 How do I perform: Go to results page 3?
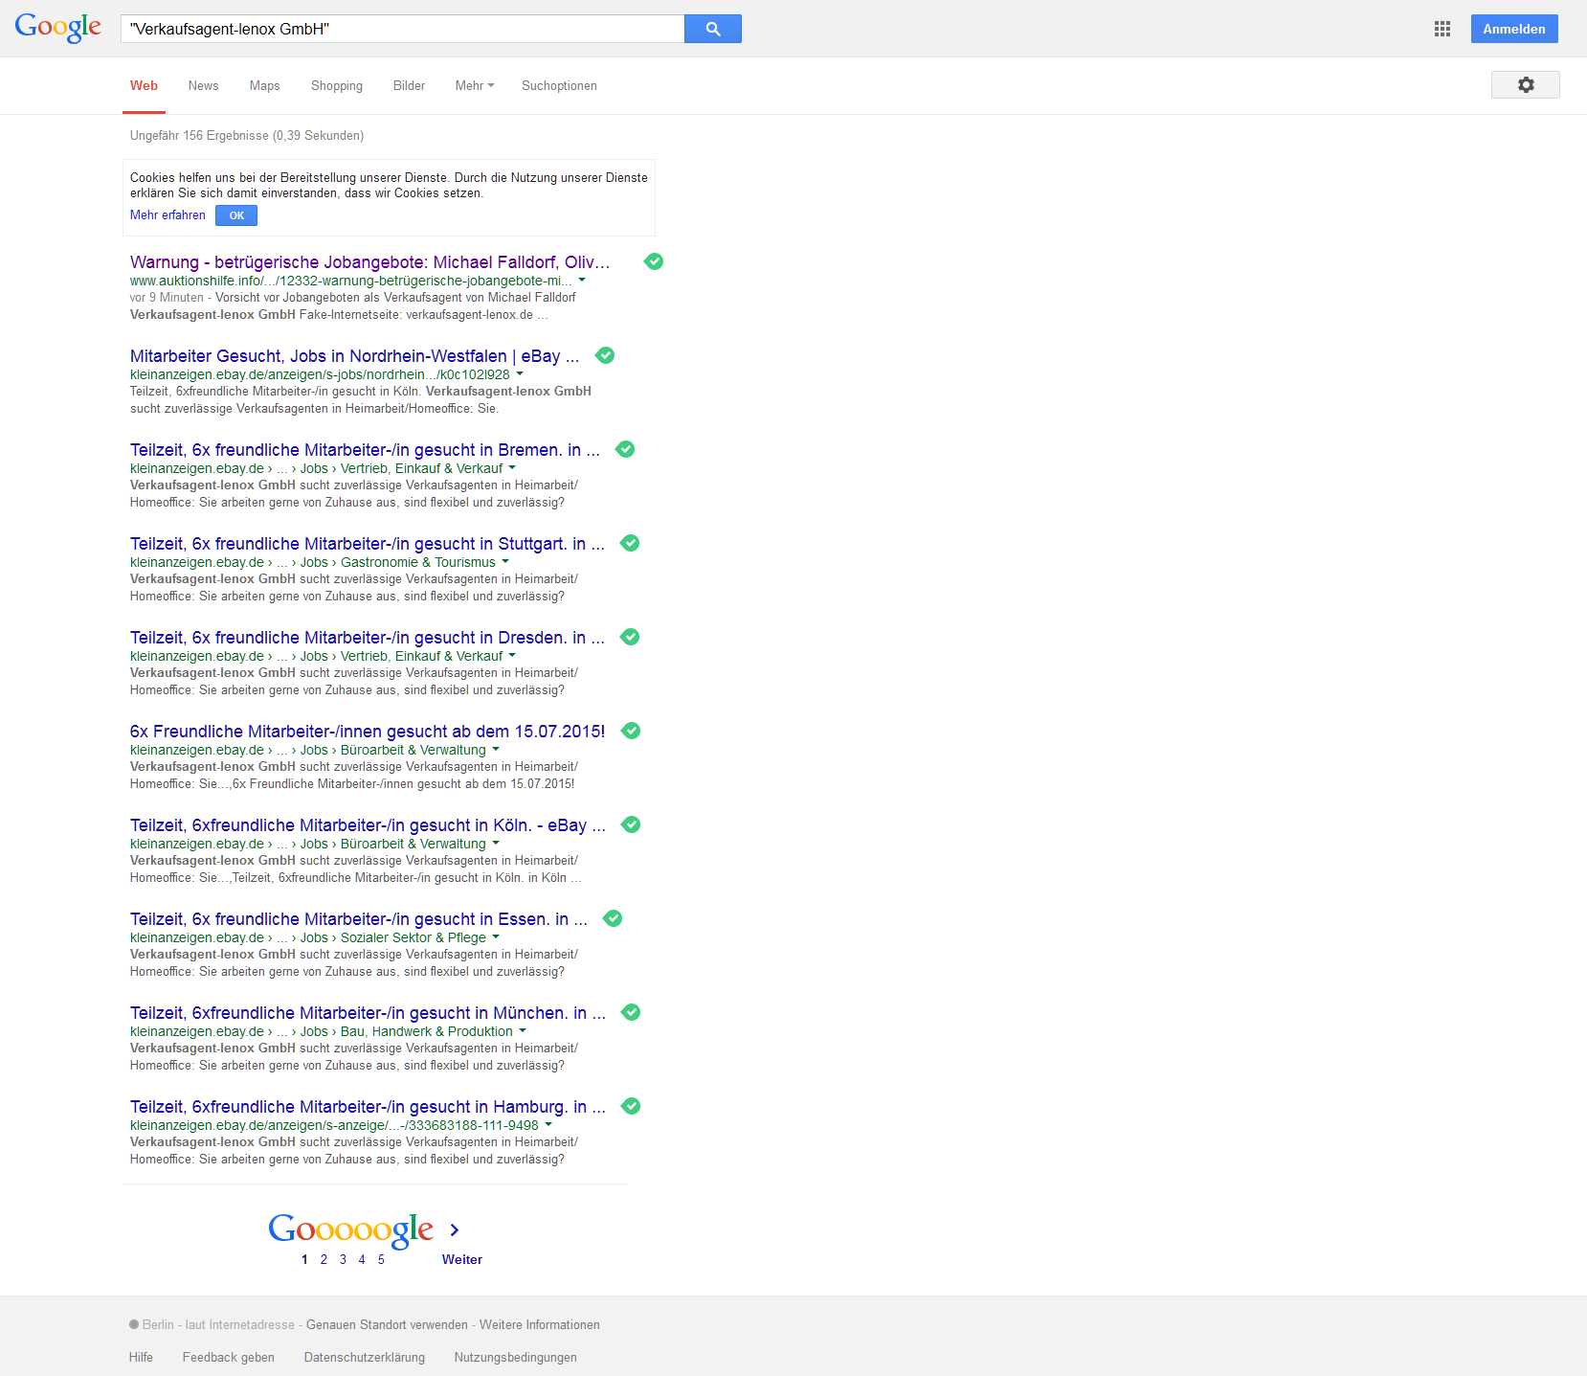(x=343, y=1259)
